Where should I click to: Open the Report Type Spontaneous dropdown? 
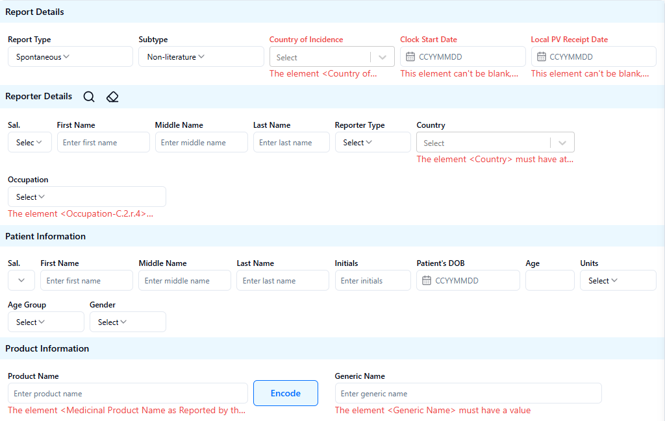(70, 56)
